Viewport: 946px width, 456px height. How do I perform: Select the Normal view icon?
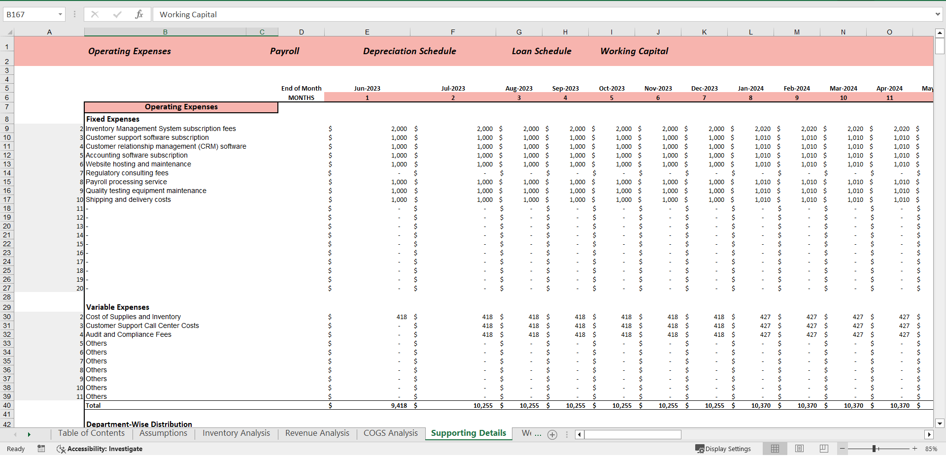[x=775, y=449]
